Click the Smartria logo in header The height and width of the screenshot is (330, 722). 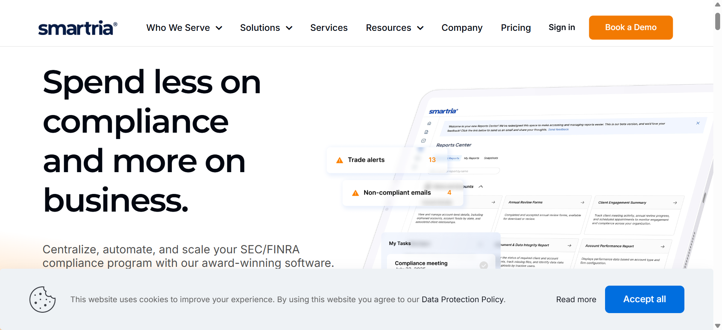click(x=77, y=28)
